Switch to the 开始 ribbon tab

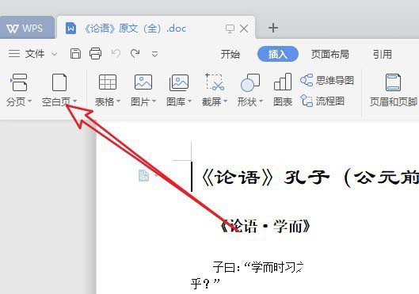[230, 54]
